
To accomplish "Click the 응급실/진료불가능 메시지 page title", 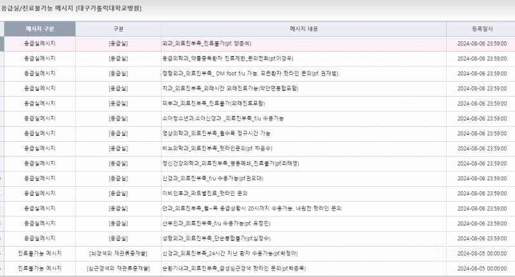I will (71, 8).
